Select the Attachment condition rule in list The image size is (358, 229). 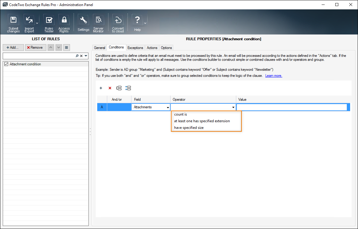[46, 64]
